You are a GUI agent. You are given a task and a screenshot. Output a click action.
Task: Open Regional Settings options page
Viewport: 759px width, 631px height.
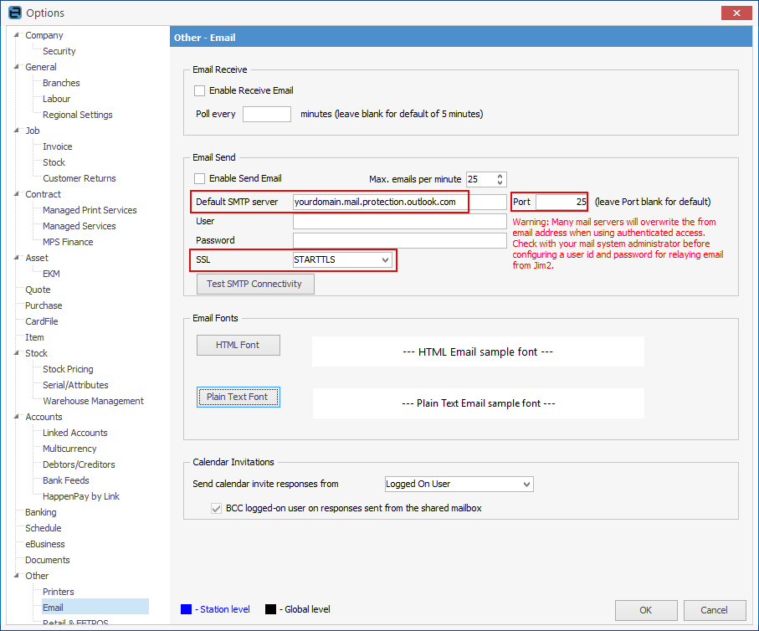78,115
